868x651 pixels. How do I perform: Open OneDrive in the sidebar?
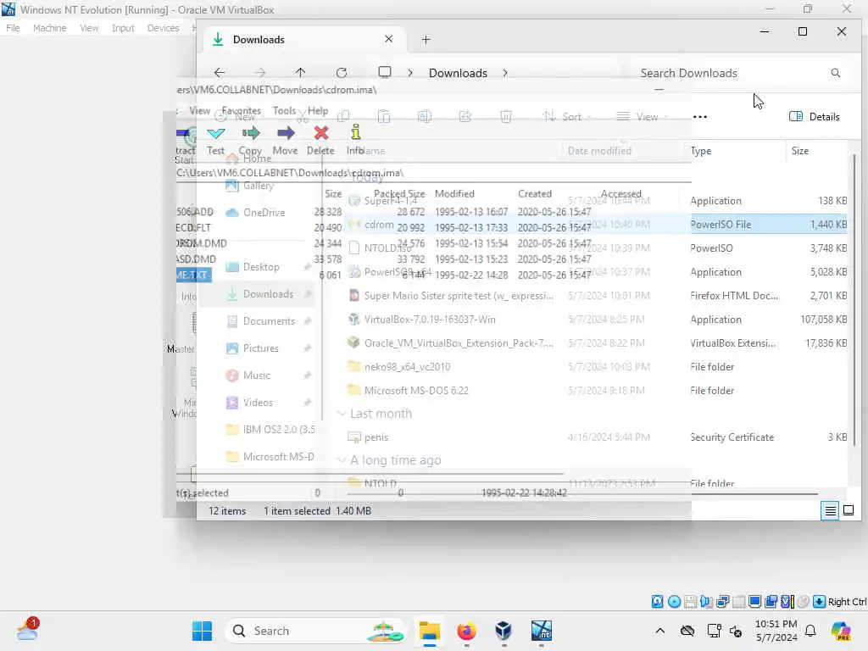(x=255, y=213)
